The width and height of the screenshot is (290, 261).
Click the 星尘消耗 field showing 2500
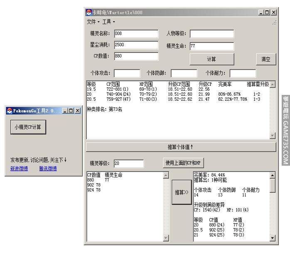(136, 45)
